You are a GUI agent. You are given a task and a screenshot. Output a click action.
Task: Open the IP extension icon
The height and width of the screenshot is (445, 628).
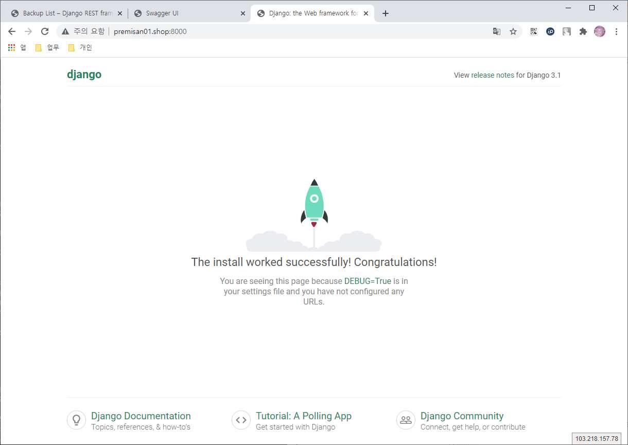pos(550,31)
